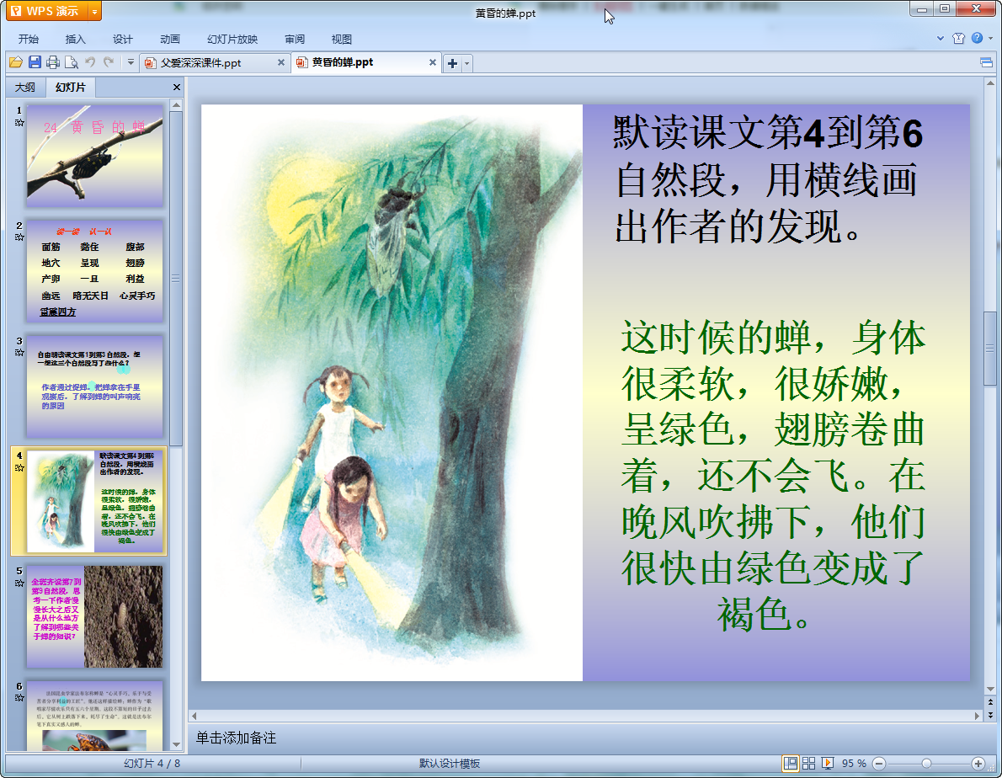Click animation star icon for slide 4
Screen dimensions: 1002x778
[x=19, y=467]
